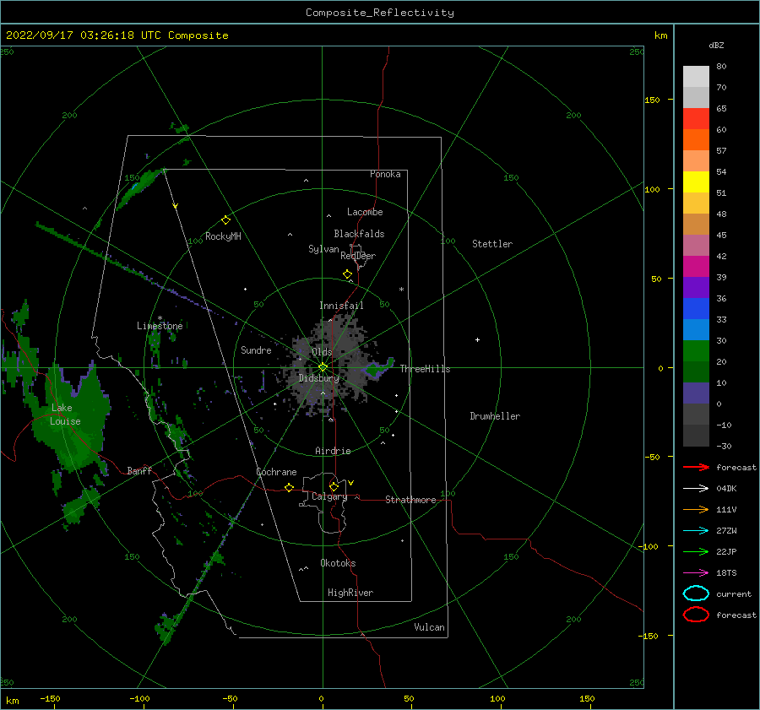The image size is (760, 710).
Task: Click the Airdrie city label
Action: tap(333, 451)
